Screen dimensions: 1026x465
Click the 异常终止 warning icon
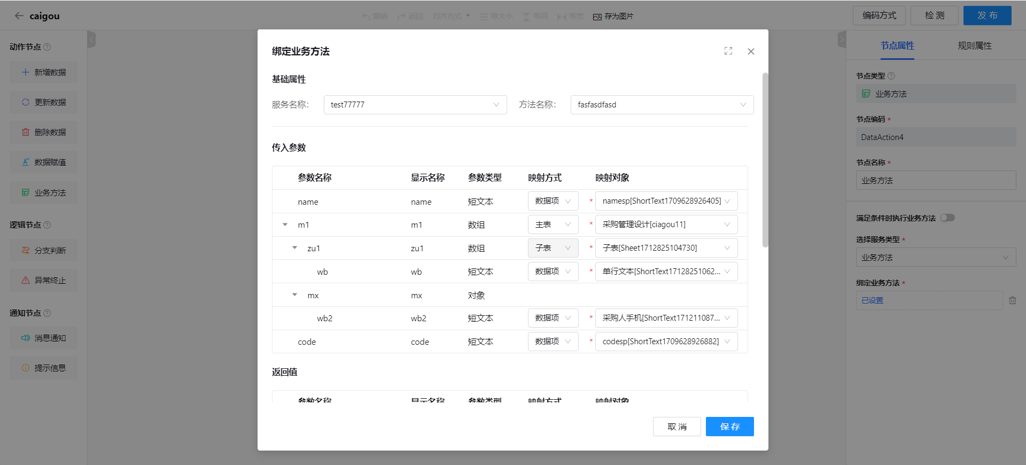tap(26, 280)
